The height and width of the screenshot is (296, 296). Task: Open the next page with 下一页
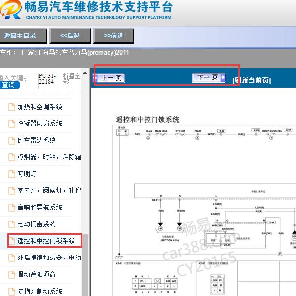(x=209, y=77)
